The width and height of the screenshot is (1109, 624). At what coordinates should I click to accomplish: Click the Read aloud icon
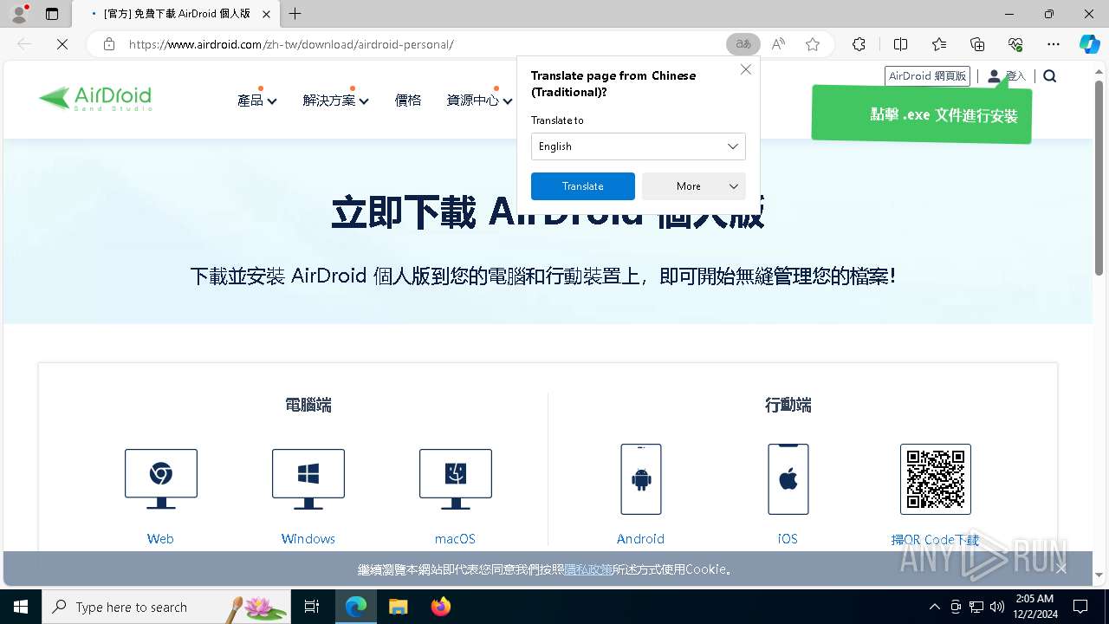coord(778,44)
